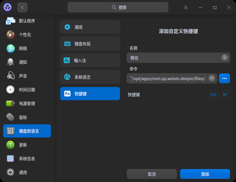236x182 pixels.
Task: Clear the 名称 field with its X
Action: tap(225, 58)
